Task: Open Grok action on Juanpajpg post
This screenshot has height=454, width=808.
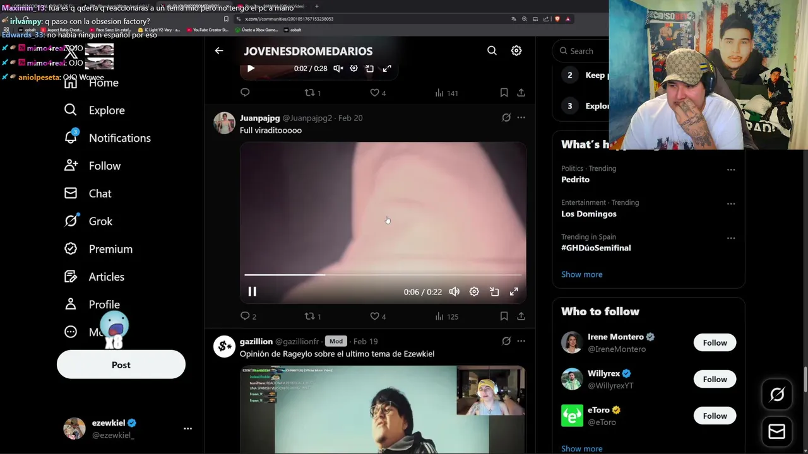Action: (x=506, y=117)
